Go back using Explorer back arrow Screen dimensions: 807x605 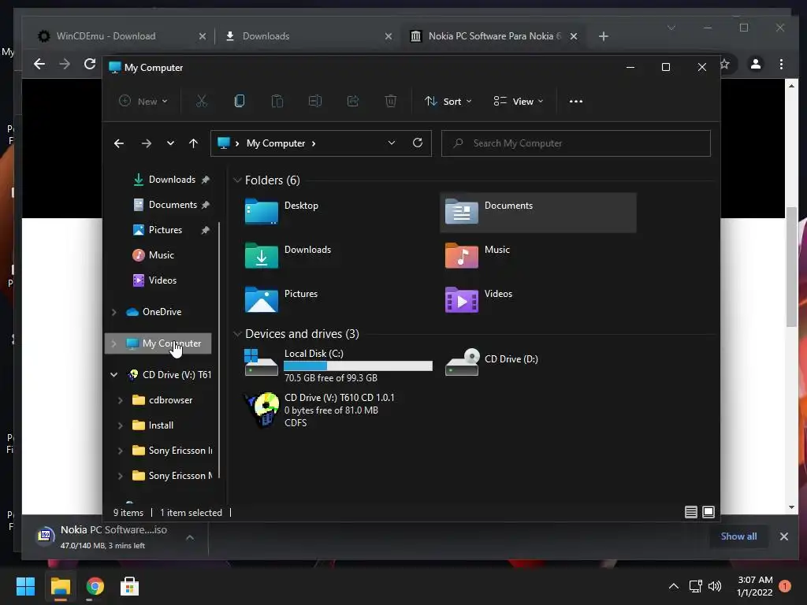click(119, 143)
